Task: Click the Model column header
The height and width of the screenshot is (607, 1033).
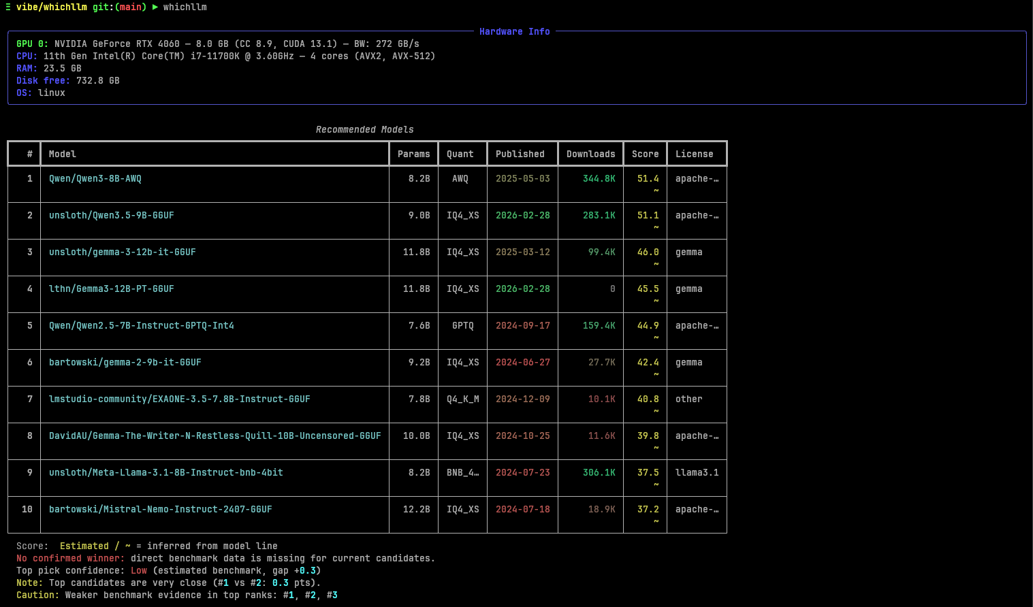Action: [x=63, y=154]
